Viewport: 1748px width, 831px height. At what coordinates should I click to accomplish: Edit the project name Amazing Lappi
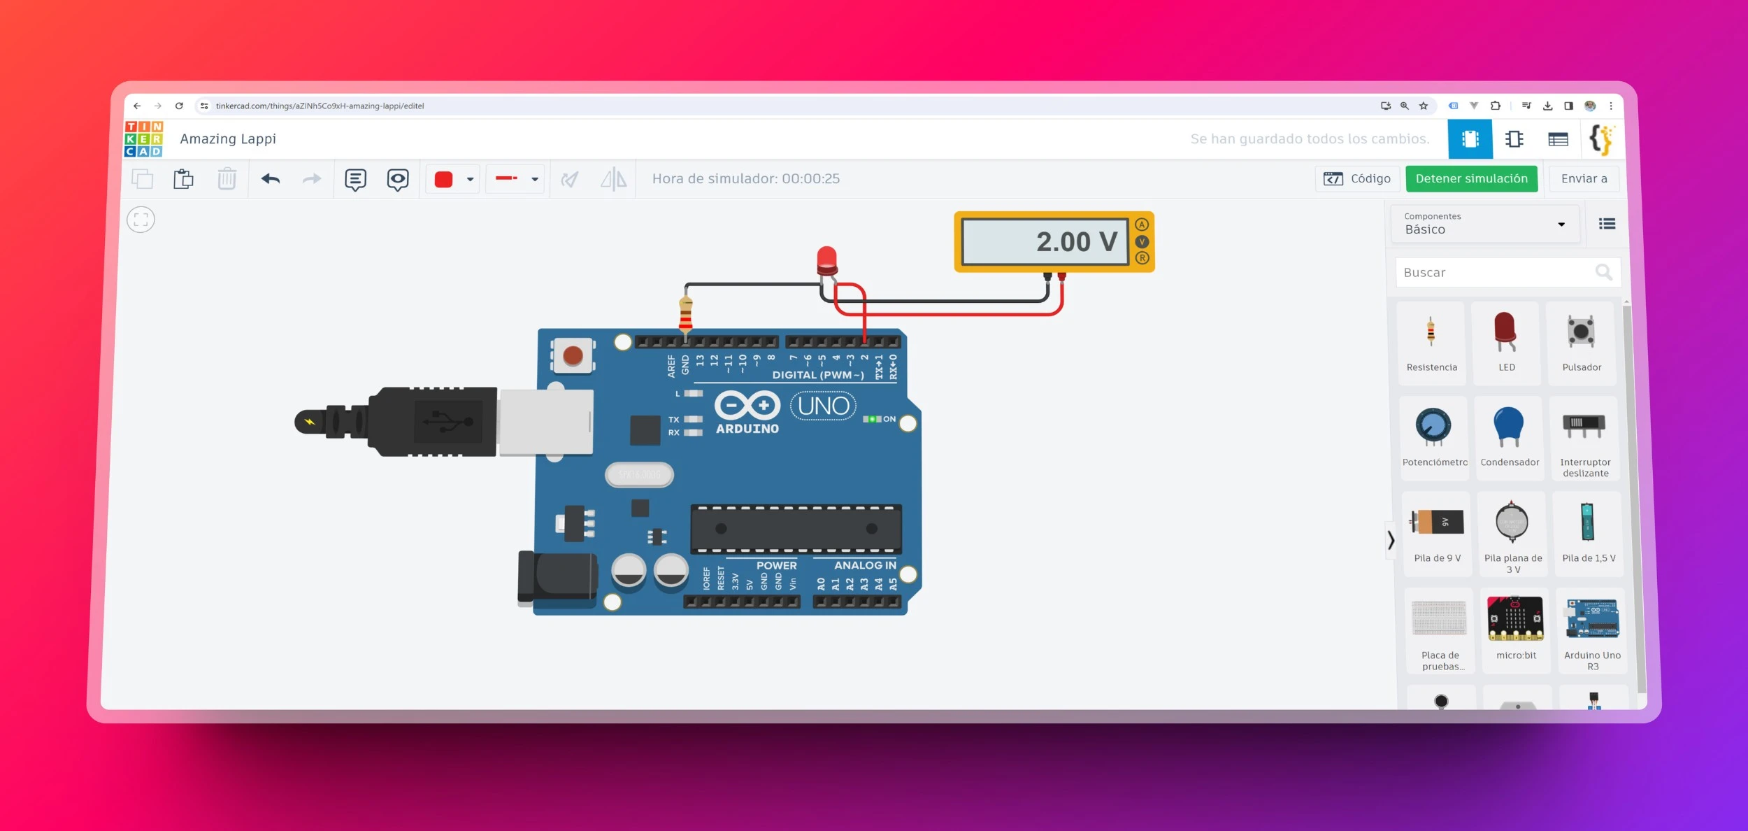(228, 138)
